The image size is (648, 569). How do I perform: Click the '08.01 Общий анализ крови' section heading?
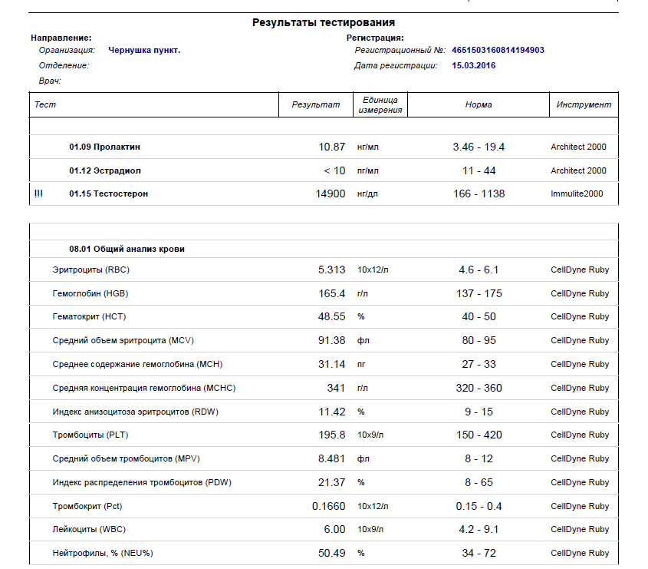[x=127, y=249]
